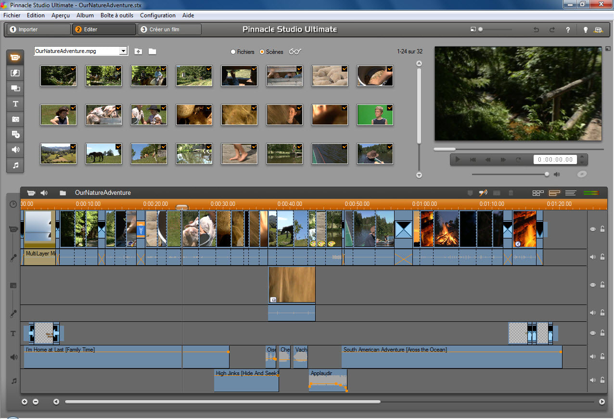
Task: Select the Fichiers radio button
Action: (x=243, y=51)
